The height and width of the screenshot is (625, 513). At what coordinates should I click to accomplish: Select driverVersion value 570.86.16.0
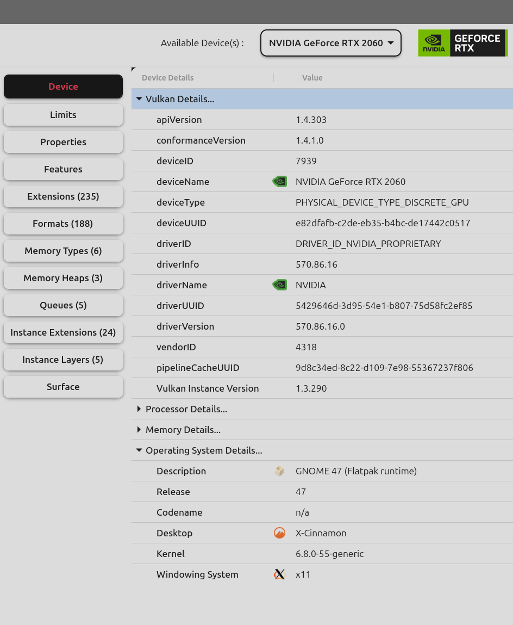320,326
